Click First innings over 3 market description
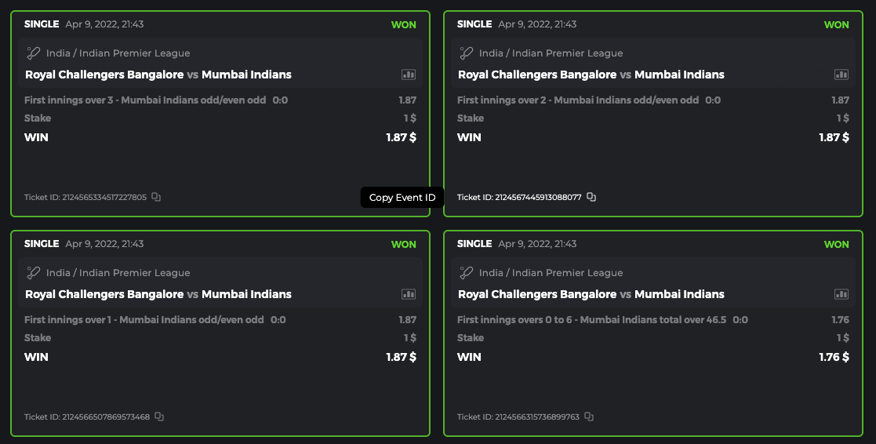Screen dimensions: 876x444 (144, 100)
